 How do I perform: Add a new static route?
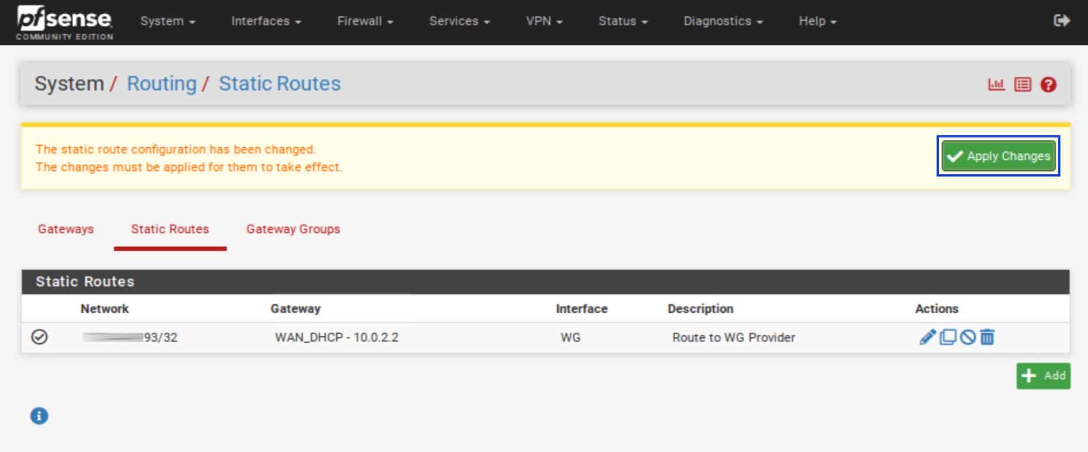[1043, 376]
